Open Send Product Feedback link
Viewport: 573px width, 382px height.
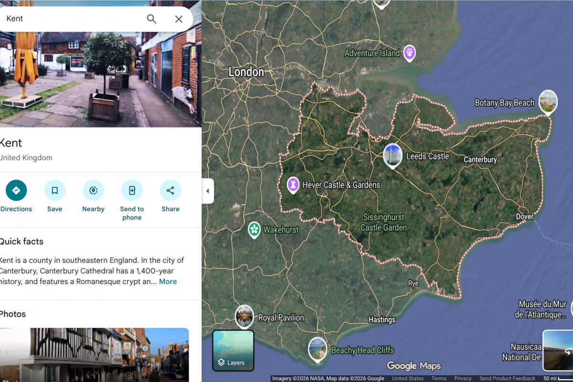coord(507,378)
